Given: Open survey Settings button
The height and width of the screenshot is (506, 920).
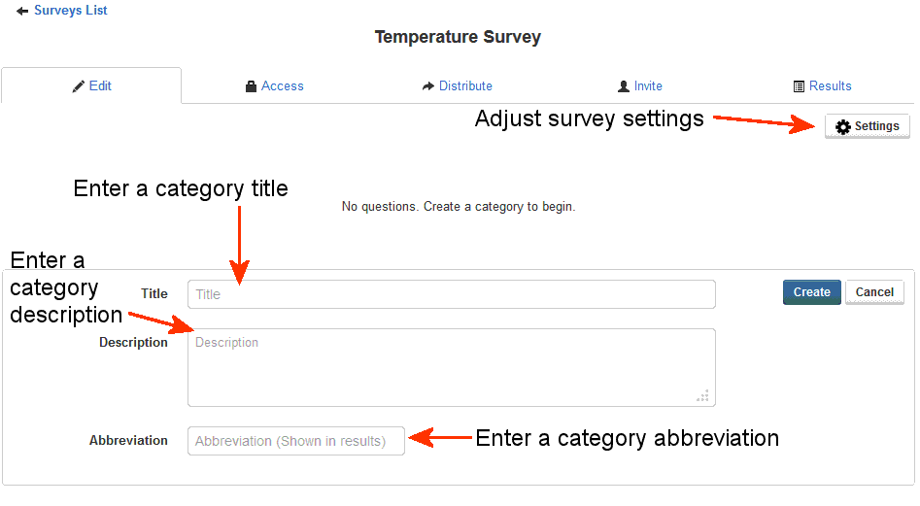Looking at the screenshot, I should [868, 127].
